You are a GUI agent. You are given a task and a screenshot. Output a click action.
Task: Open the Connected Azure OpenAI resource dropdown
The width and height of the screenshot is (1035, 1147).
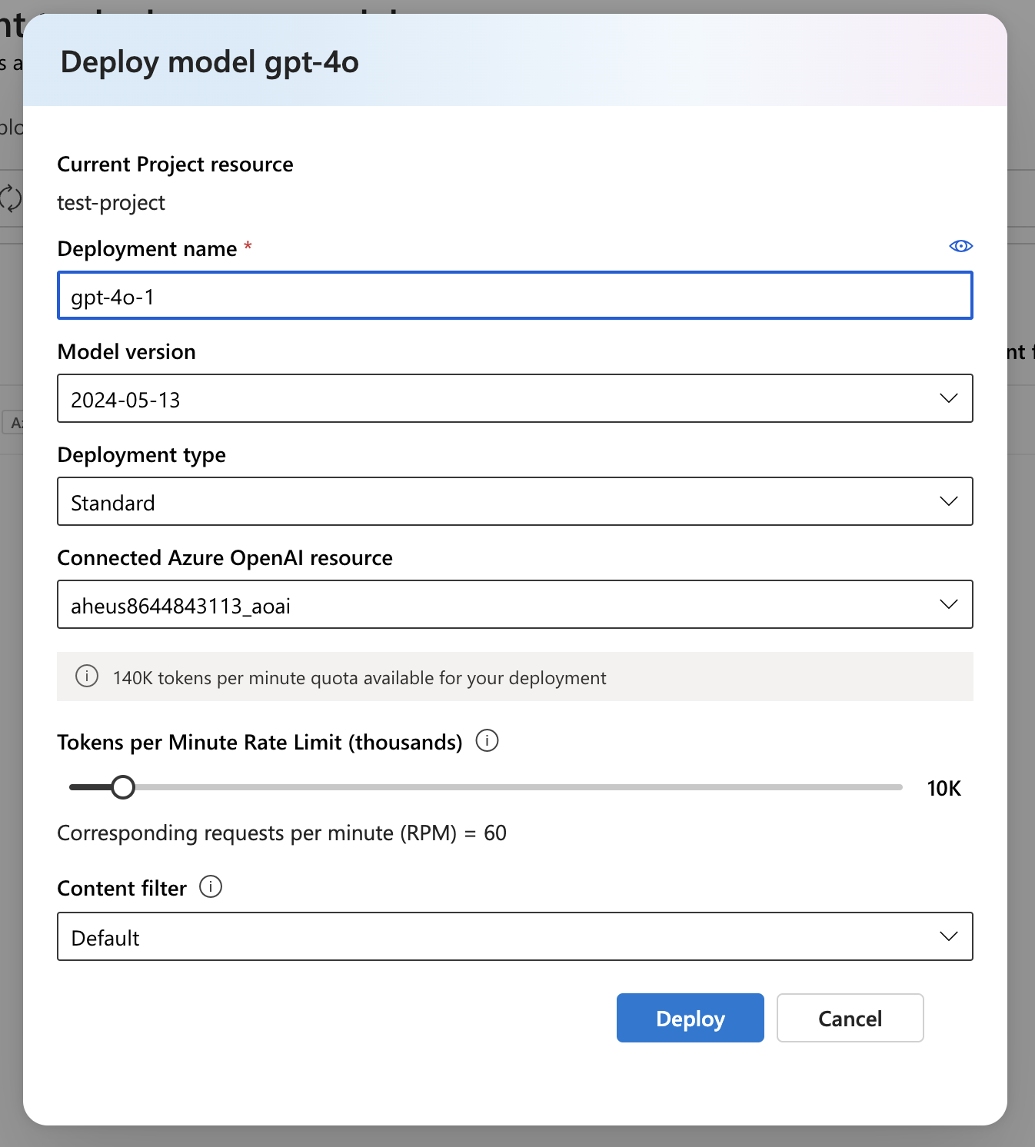(x=515, y=604)
